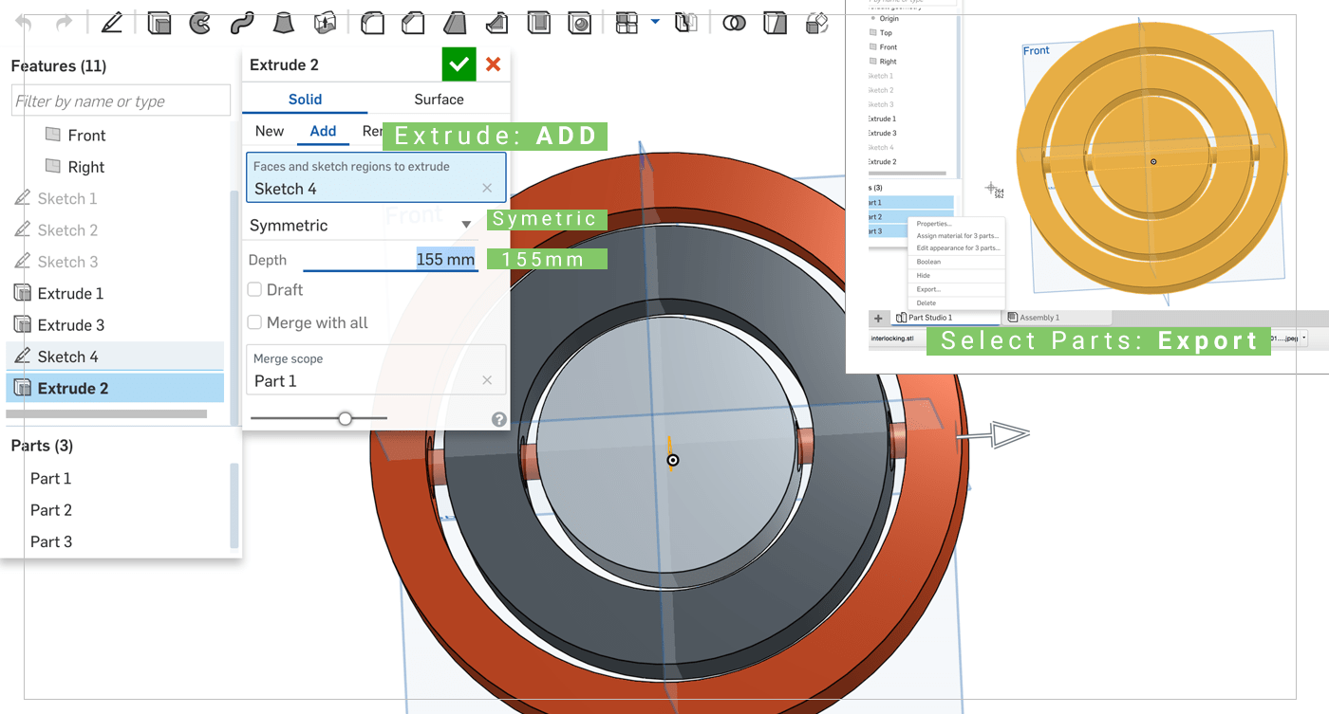
Task: Open the Extrude dialog help icon
Action: (x=499, y=419)
